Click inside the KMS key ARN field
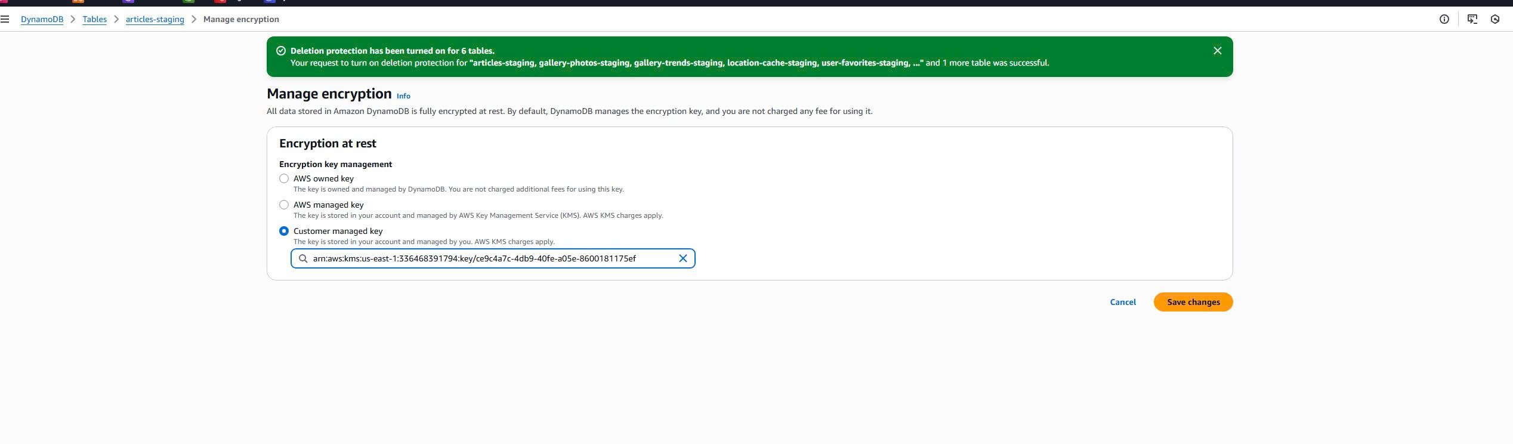Screen dimensions: 1513x444 coord(493,258)
